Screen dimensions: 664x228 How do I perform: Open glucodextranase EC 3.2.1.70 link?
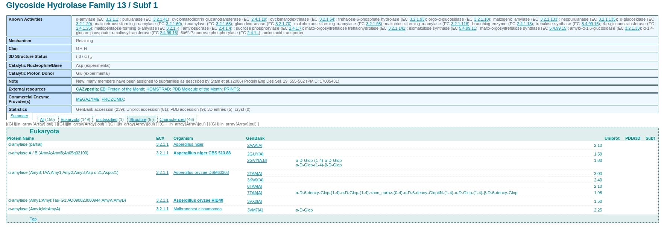pos(283,24)
